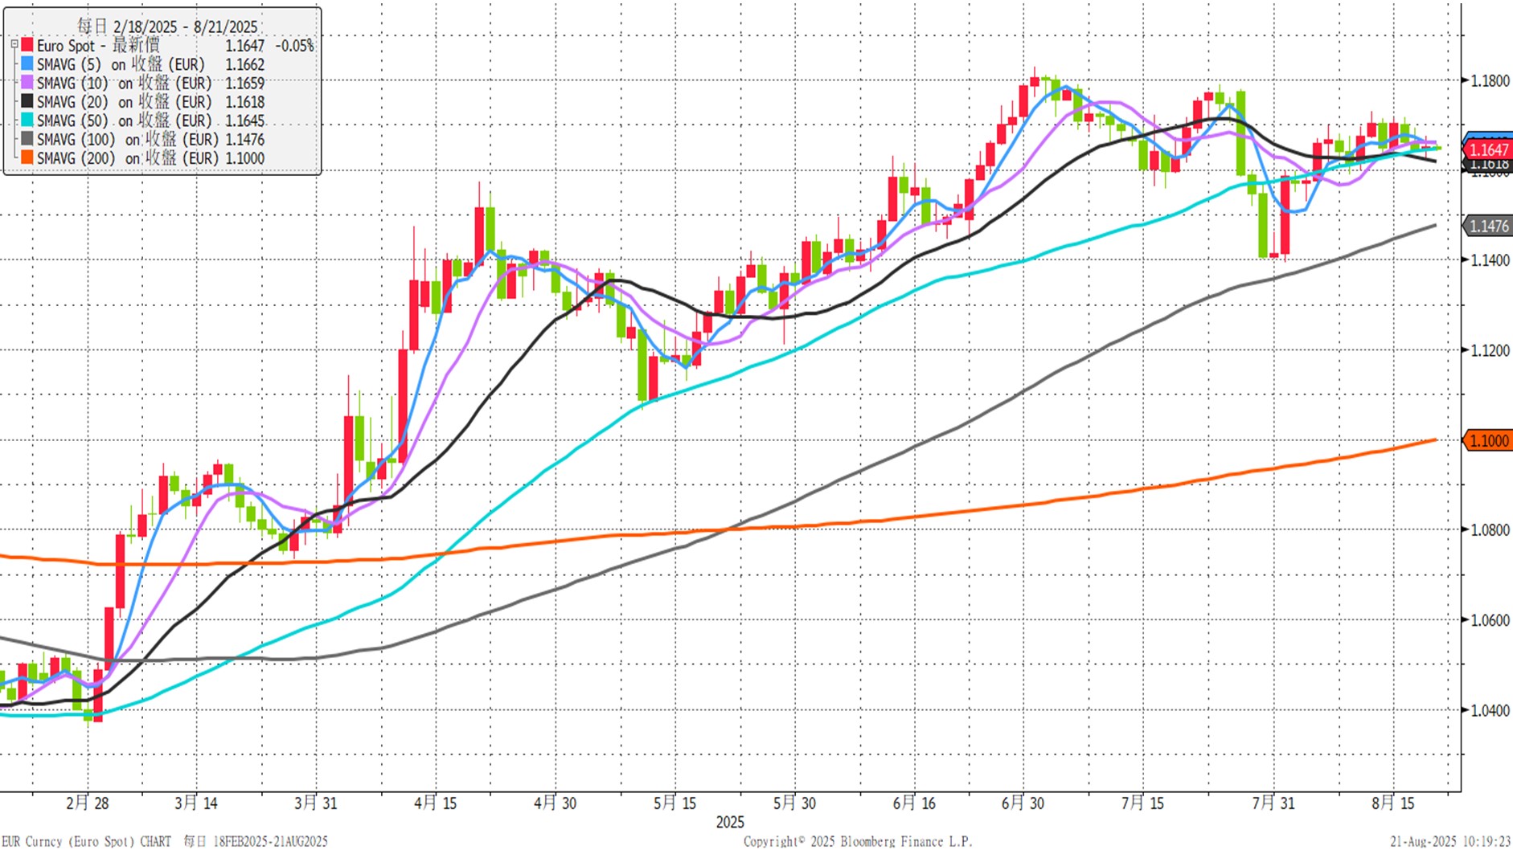Click the 21-Aug-2025 10:19:23 timestamp
Image resolution: width=1513 pixels, height=850 pixels.
[1450, 841]
